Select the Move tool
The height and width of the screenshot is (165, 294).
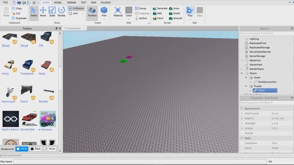tap(43, 12)
